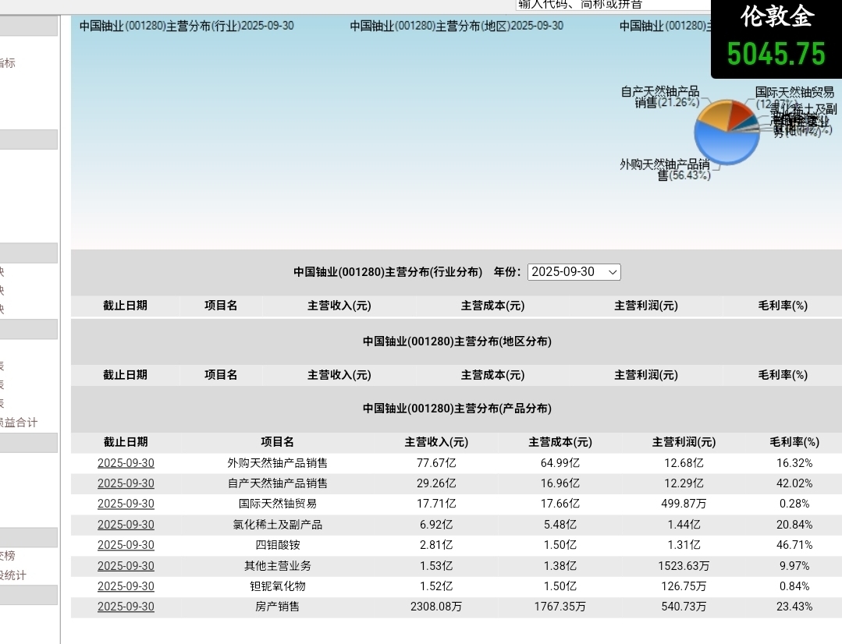This screenshot has height=644, width=842.
Task: Click the 年份: label beside the dropdown
Action: pos(507,272)
